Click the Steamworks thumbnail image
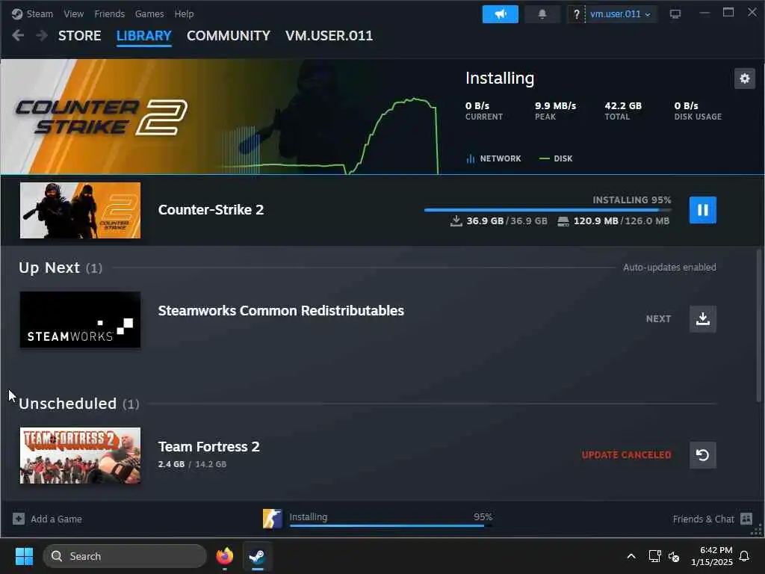Viewport: 765px width, 574px height. click(x=80, y=320)
